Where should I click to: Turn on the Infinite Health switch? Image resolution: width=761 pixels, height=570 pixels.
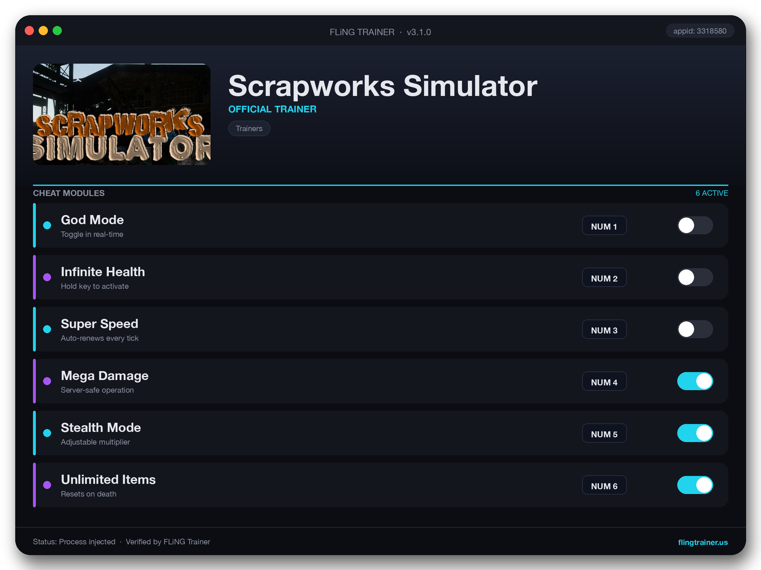(695, 277)
